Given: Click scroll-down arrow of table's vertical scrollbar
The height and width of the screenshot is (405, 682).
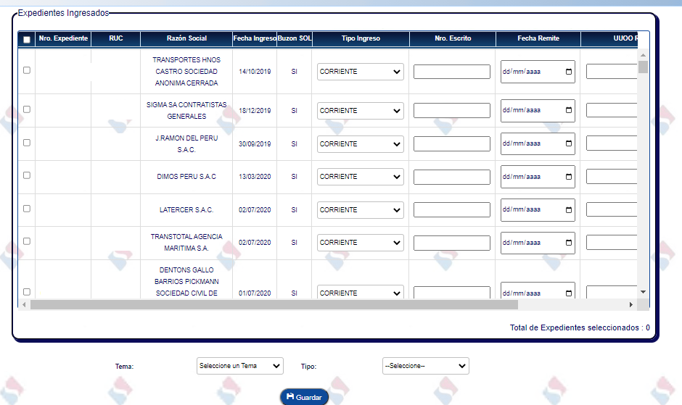Looking at the screenshot, I should [x=643, y=292].
